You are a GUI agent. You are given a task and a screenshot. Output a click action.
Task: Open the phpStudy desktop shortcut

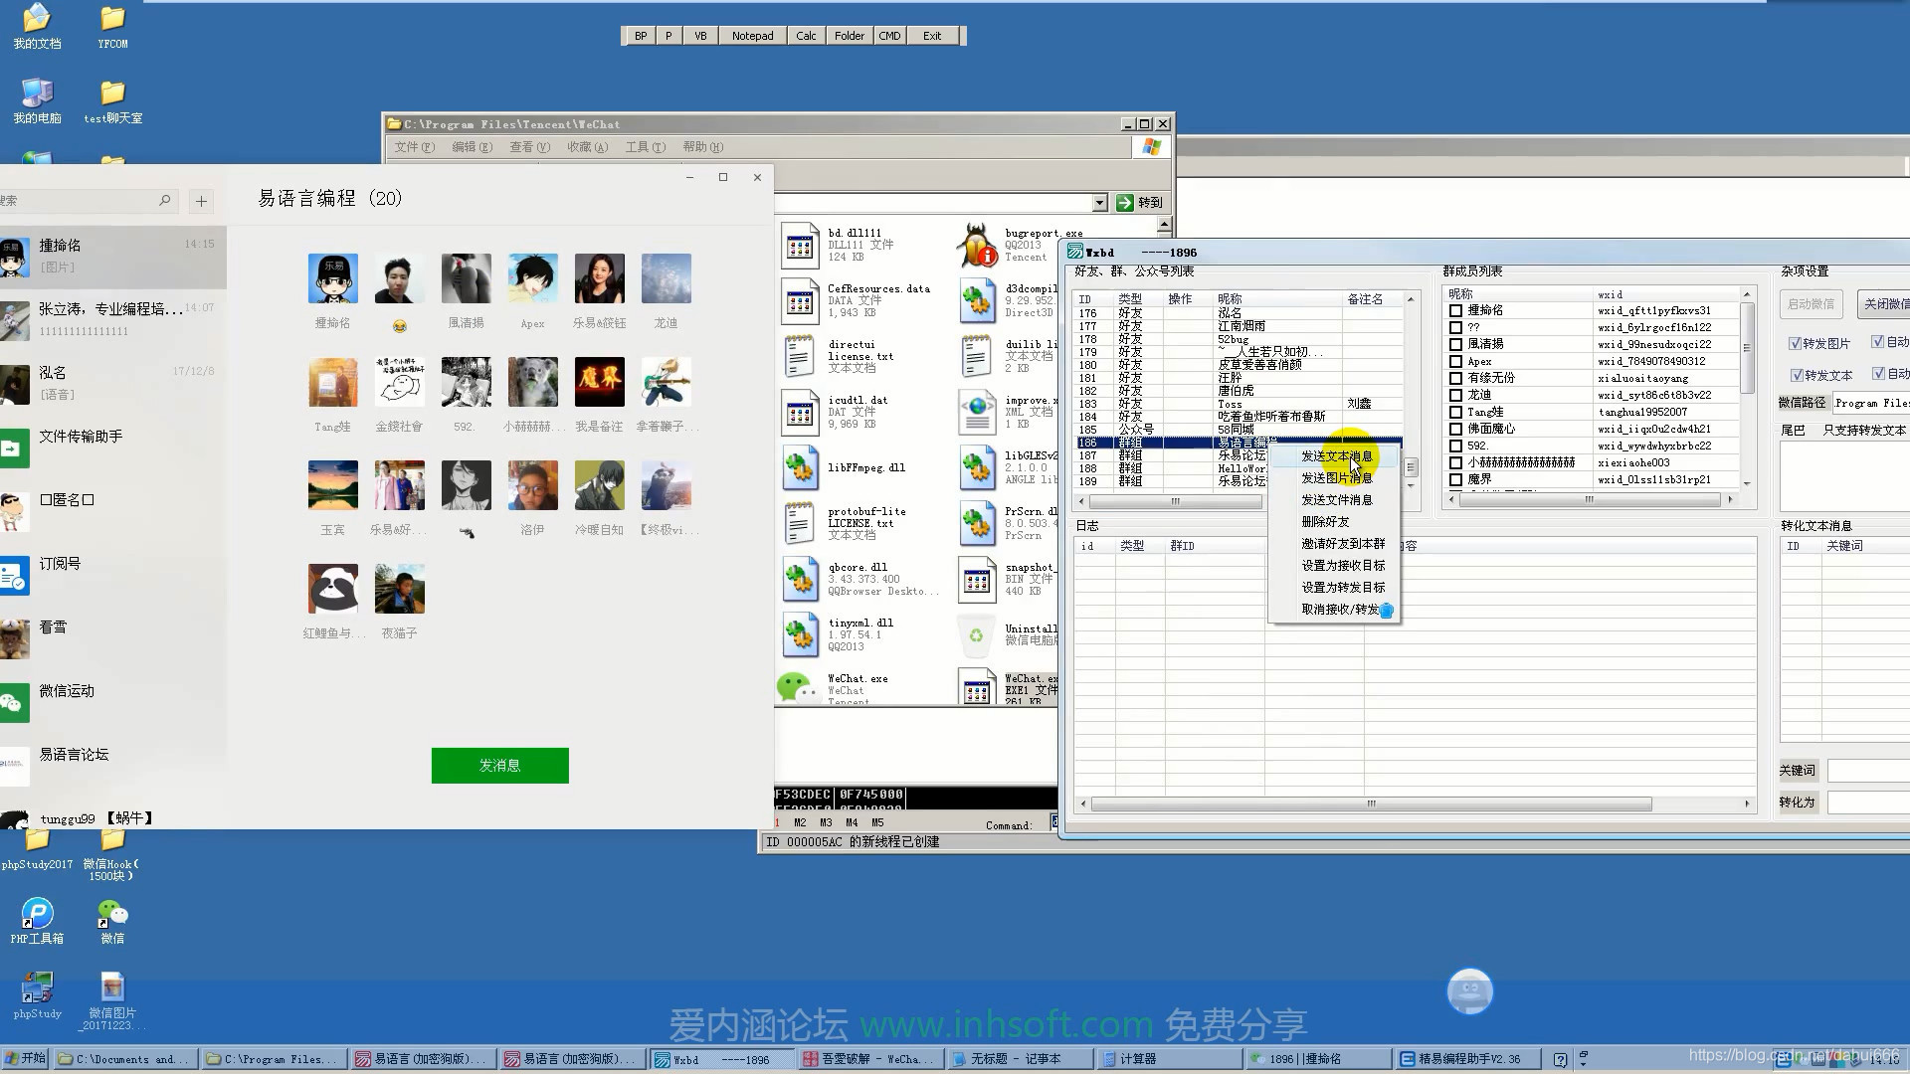[37, 995]
